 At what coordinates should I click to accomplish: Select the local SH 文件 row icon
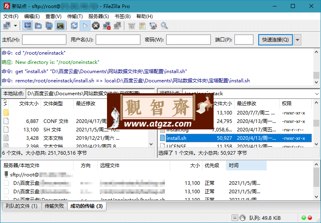[6, 130]
